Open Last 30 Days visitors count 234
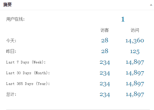Image resolution: width=154 pixels, height=110 pixels. tap(105, 73)
